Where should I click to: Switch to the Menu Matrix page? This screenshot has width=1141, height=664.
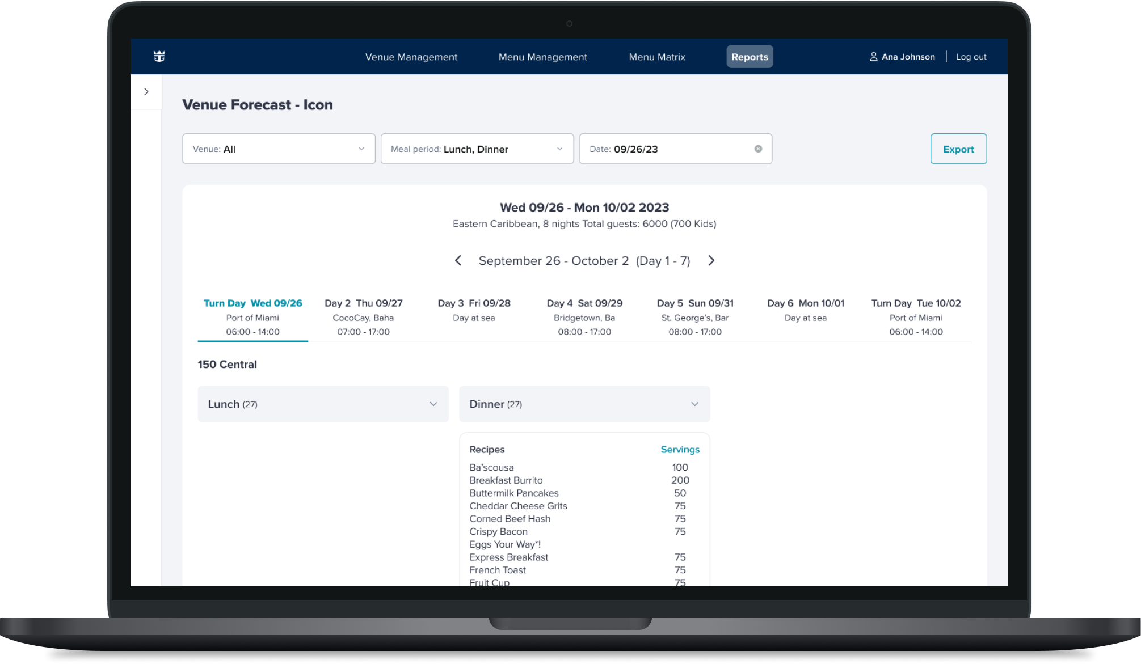[656, 57]
